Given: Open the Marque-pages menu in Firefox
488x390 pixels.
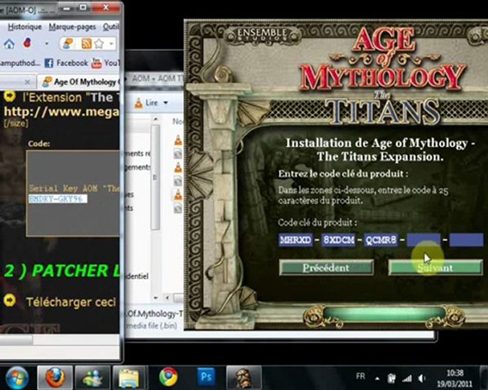Looking at the screenshot, I should pos(72,27).
